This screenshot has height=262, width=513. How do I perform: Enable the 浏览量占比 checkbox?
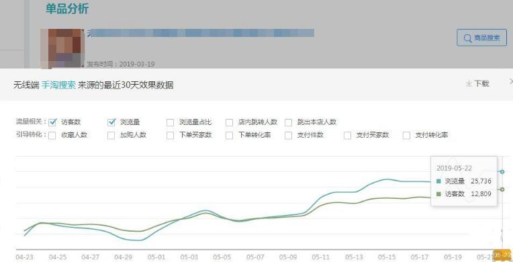click(170, 122)
